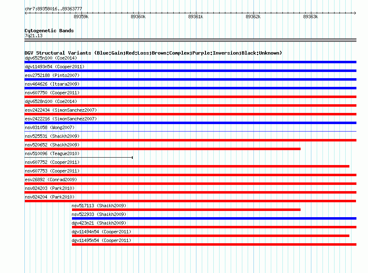The height and width of the screenshot is (273, 368).
Task: Click the 89361k ruler mark
Action: [196, 17]
